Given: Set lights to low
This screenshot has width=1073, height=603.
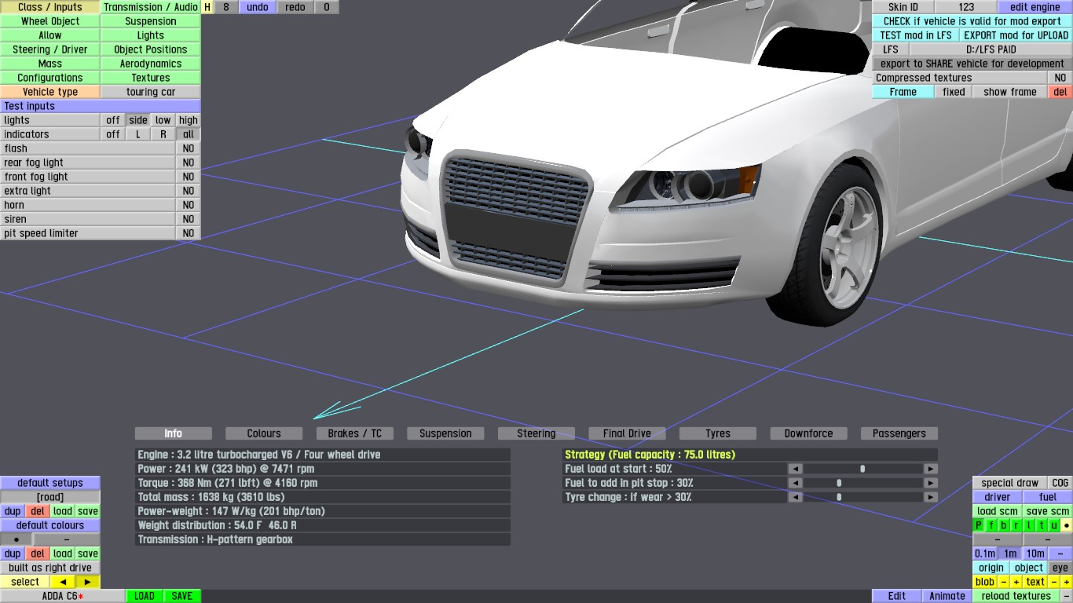Looking at the screenshot, I should [x=163, y=120].
